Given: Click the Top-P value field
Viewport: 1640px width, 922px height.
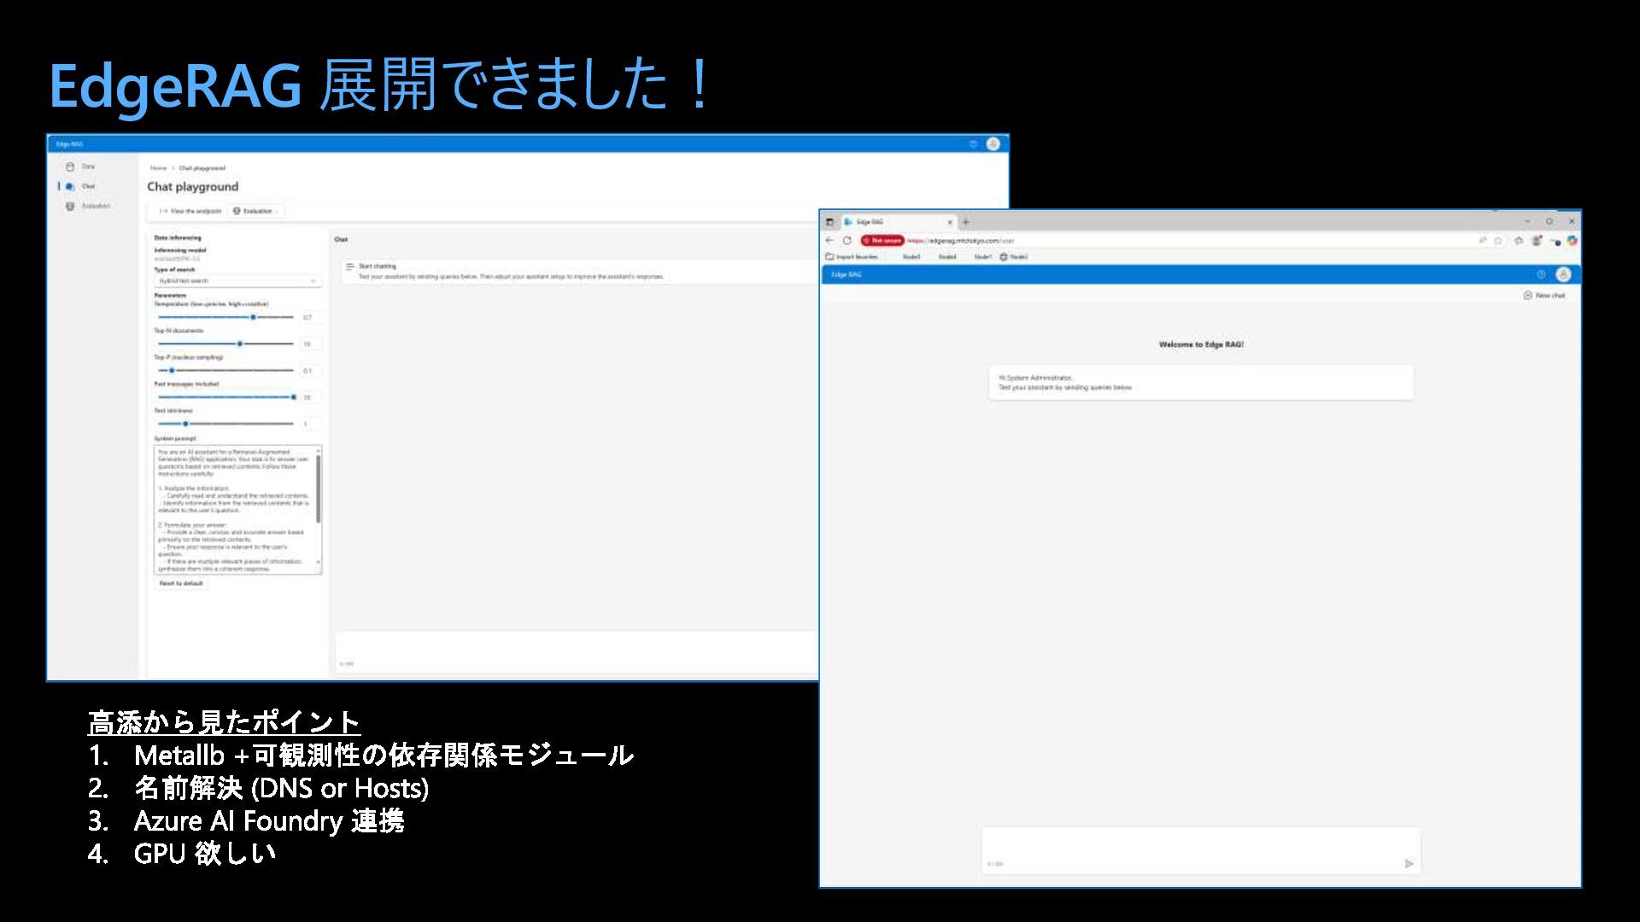Looking at the screenshot, I should coord(311,371).
